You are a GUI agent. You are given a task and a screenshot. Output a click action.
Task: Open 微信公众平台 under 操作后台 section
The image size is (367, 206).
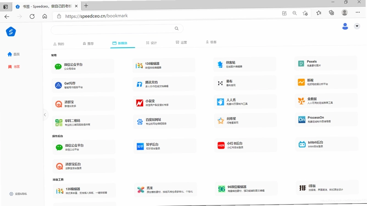pos(84,147)
